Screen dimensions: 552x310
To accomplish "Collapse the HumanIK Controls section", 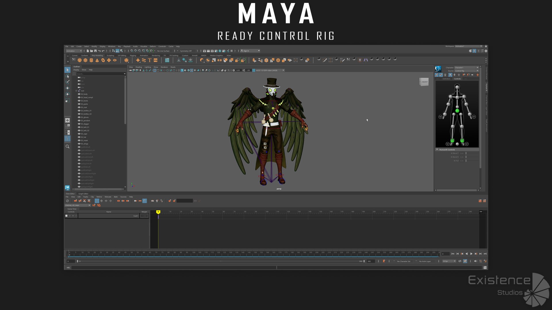I will tap(437, 150).
